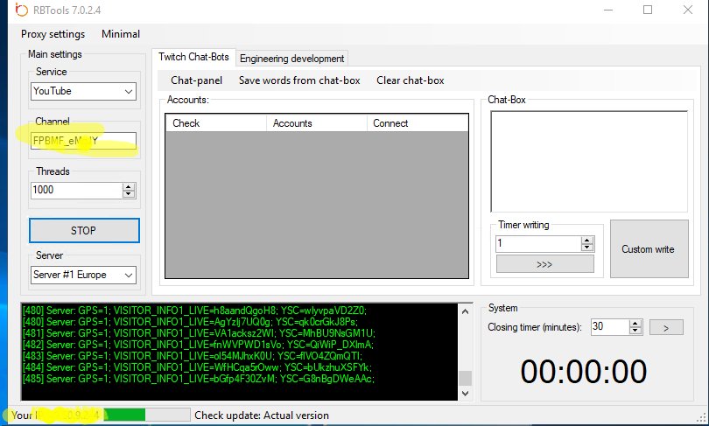Image resolution: width=709 pixels, height=426 pixels.
Task: Increase Threads value with up arrow
Action: pos(129,186)
